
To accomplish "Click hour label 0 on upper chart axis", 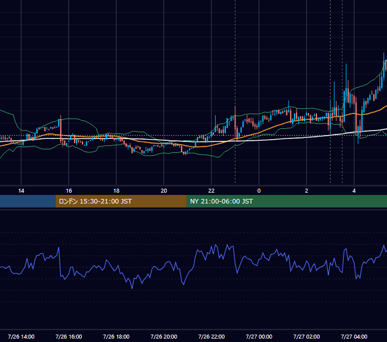I will pos(259,191).
